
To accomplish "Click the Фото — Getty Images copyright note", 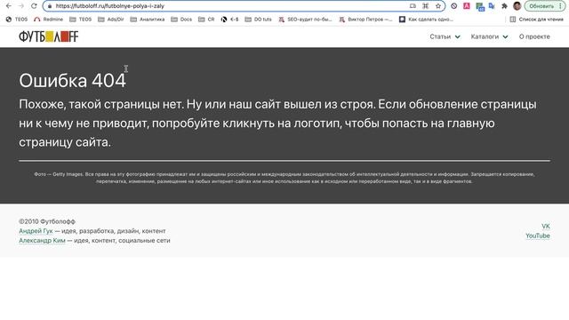I will (284, 178).
